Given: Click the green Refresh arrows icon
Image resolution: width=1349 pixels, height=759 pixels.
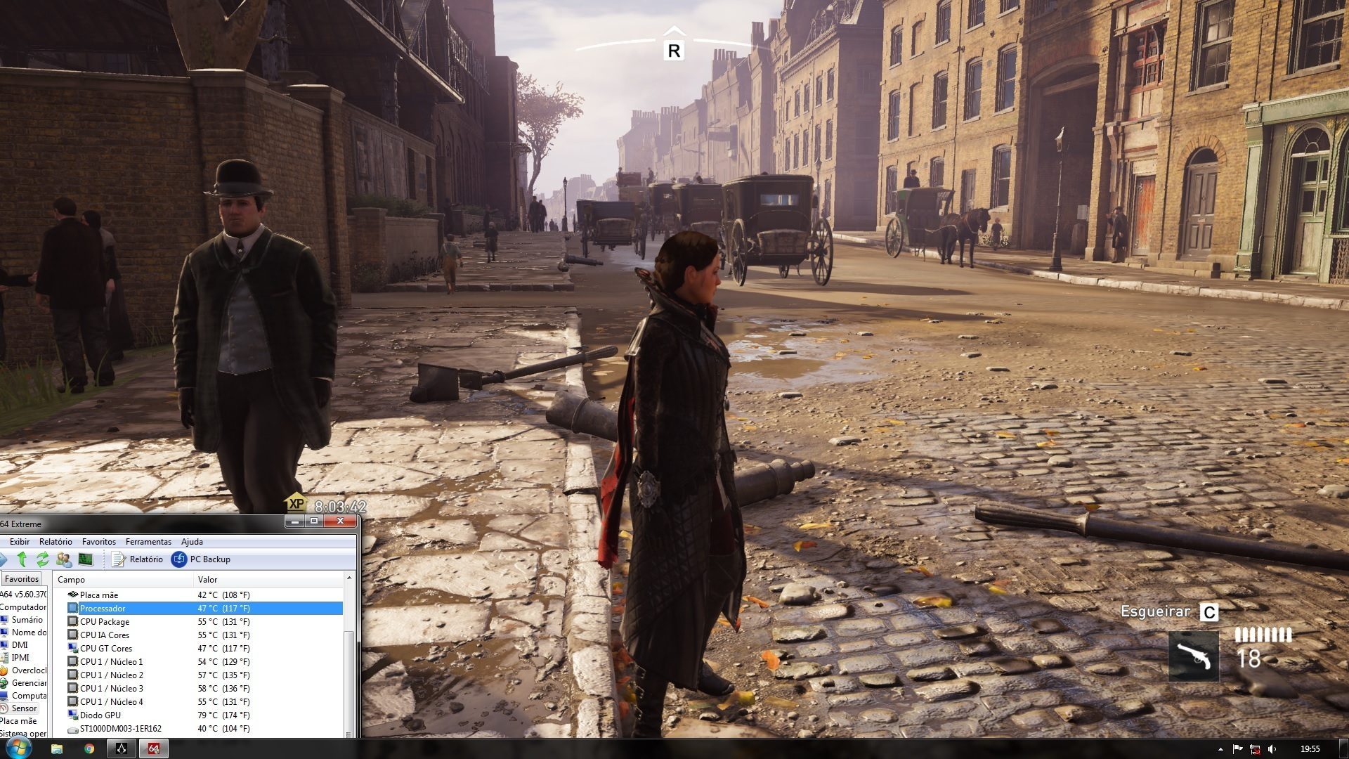Looking at the screenshot, I should (x=43, y=559).
